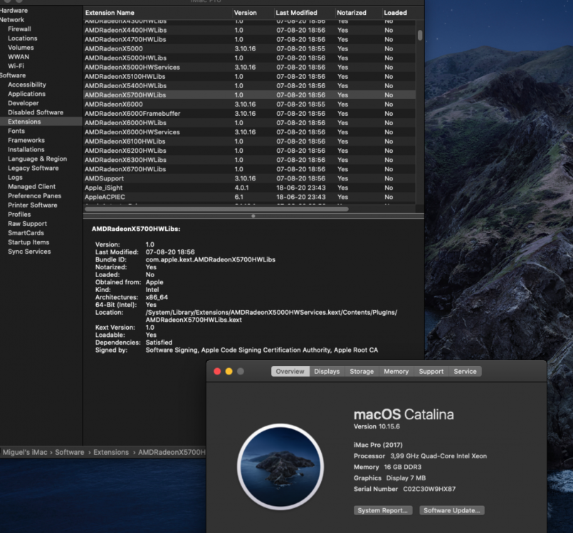Select Firewall under Network
The height and width of the screenshot is (533, 573).
(x=19, y=29)
